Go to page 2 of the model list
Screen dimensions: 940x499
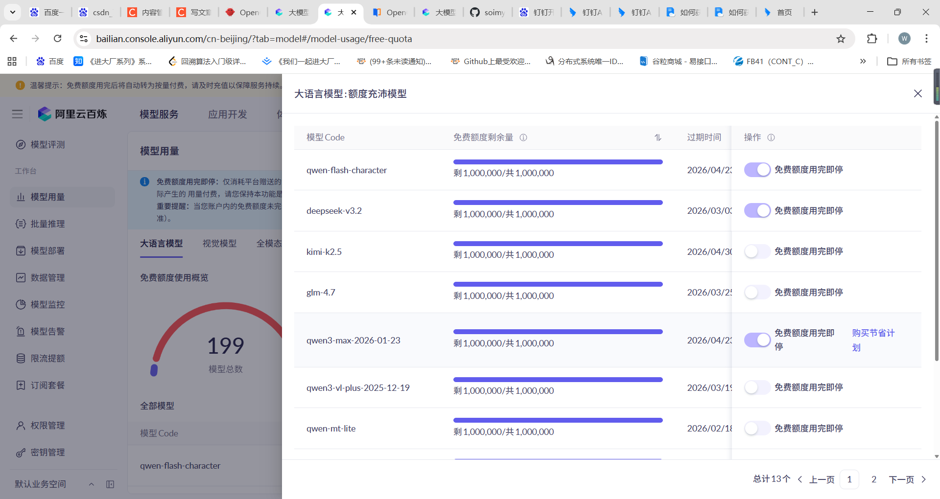click(873, 479)
